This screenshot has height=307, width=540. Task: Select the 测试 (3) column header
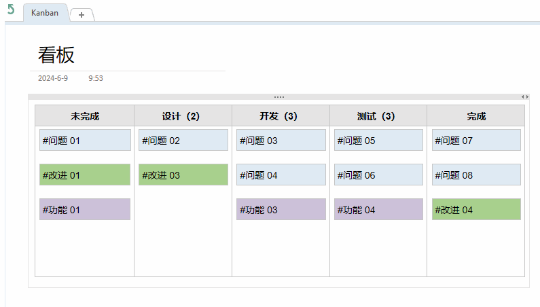(378, 116)
